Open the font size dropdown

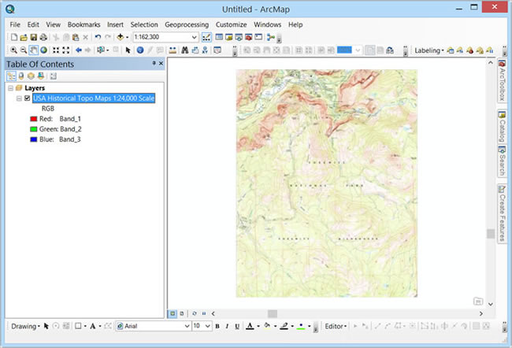(207, 325)
